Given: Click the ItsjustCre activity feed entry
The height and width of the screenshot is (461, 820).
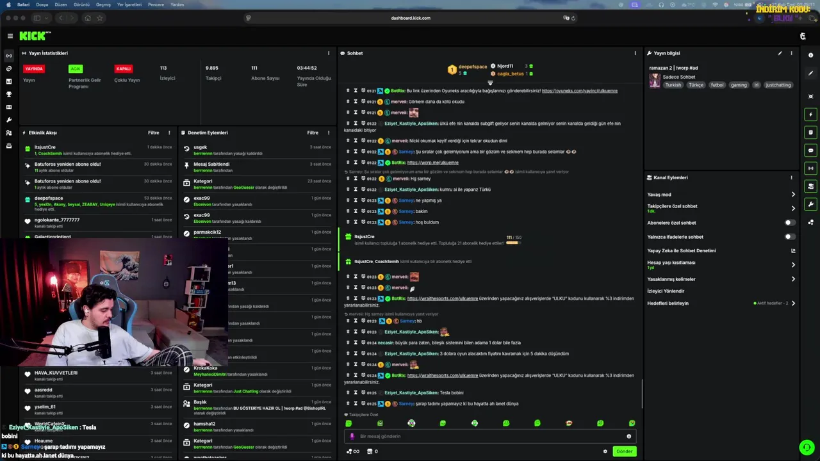Looking at the screenshot, I should [96, 150].
